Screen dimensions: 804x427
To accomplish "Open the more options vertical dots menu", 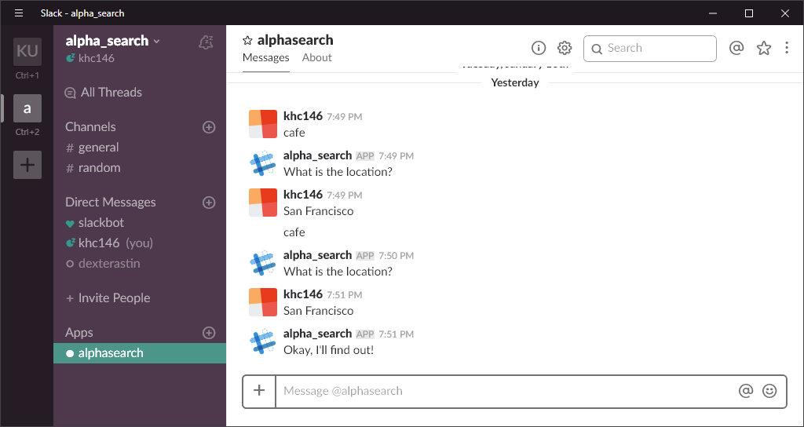I will [787, 48].
